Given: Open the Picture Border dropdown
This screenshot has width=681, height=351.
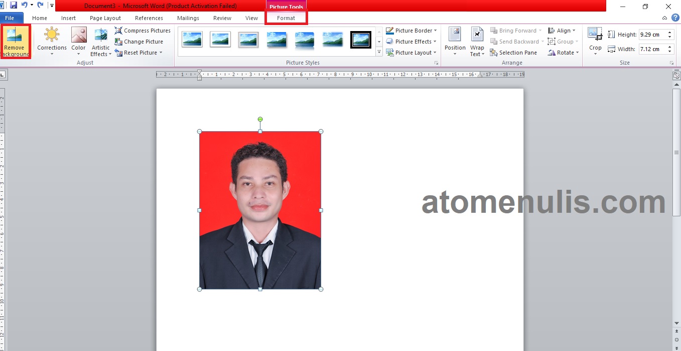Looking at the screenshot, I should 412,30.
